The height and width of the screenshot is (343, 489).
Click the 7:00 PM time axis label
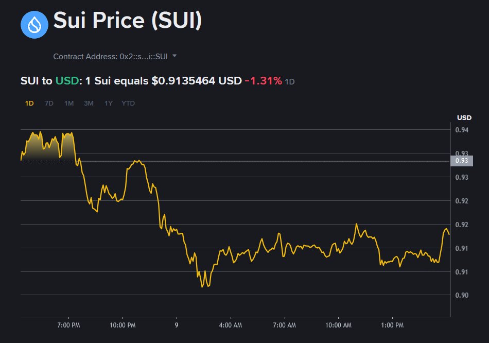[69, 325]
